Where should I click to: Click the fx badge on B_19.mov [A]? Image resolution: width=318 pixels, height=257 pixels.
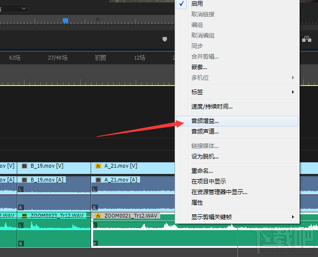coord(24,180)
